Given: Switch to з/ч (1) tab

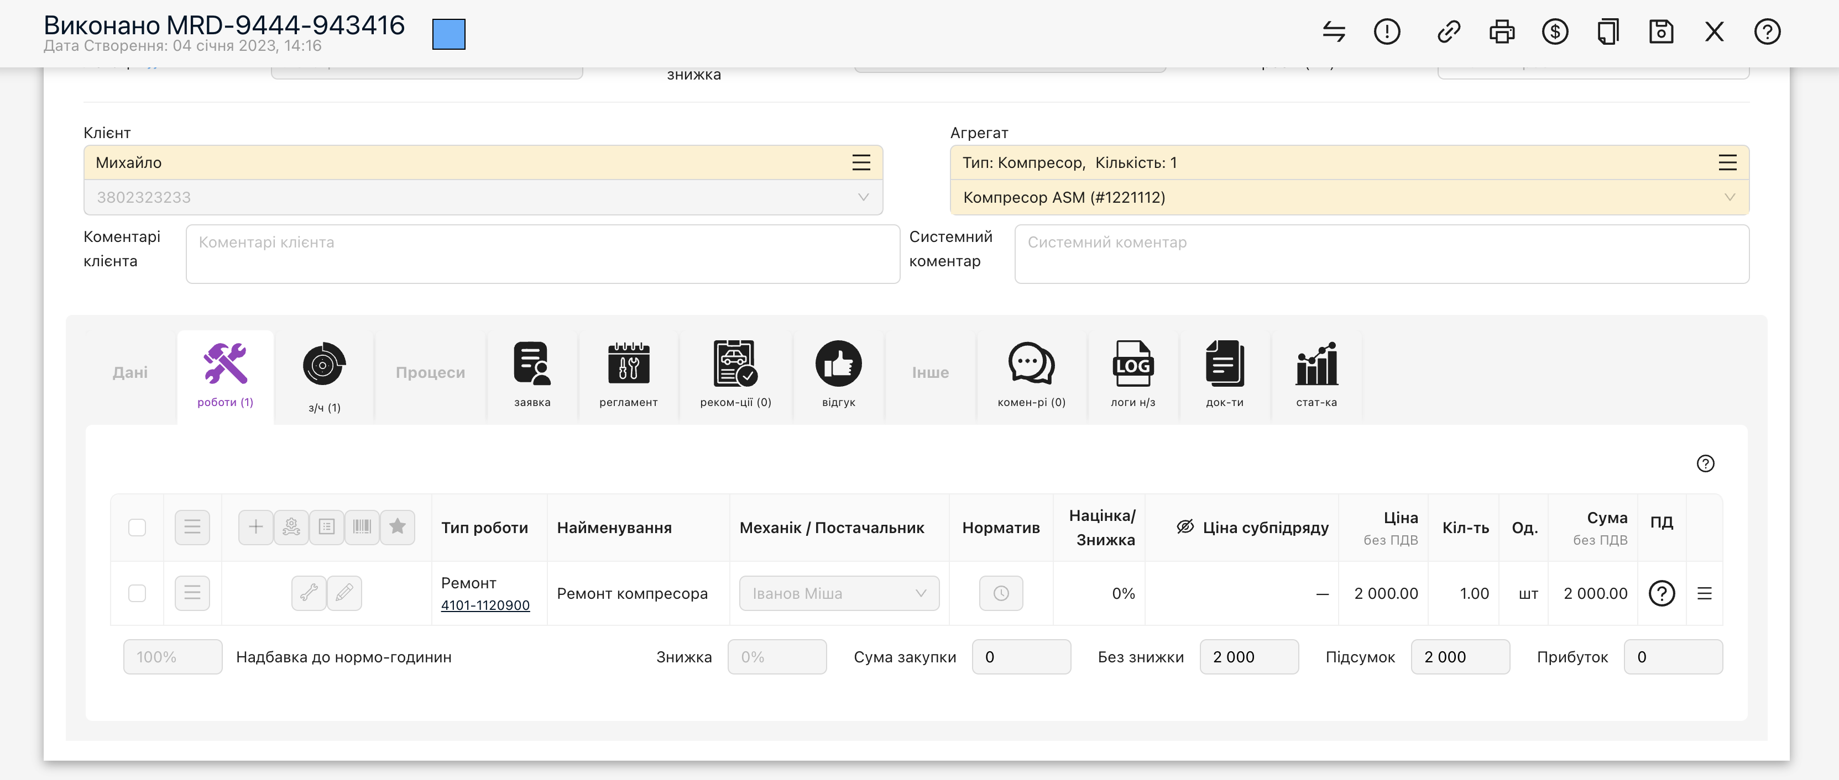Looking at the screenshot, I should [x=324, y=377].
